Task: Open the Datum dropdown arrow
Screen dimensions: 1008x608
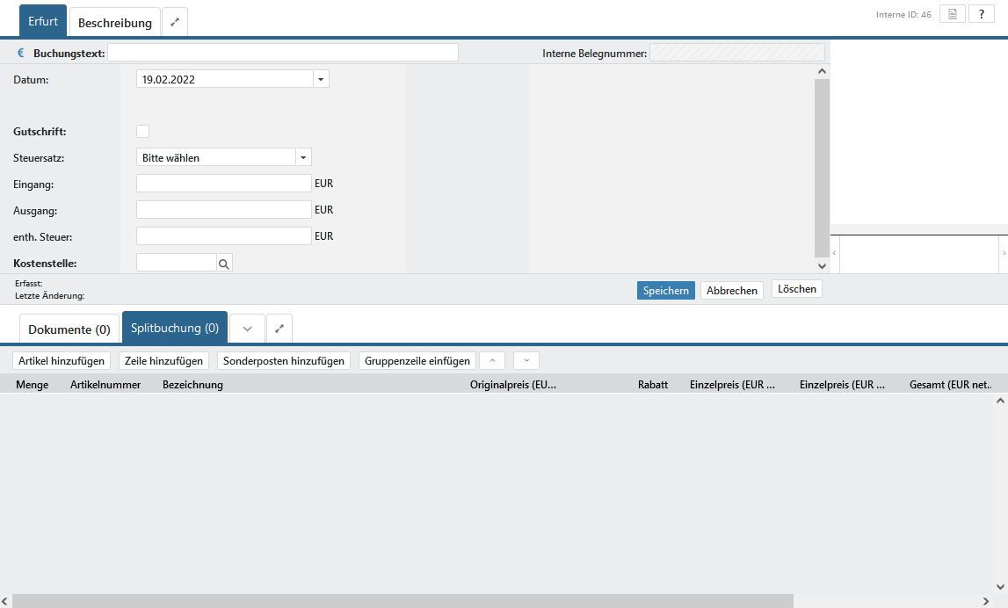Action: tap(321, 79)
